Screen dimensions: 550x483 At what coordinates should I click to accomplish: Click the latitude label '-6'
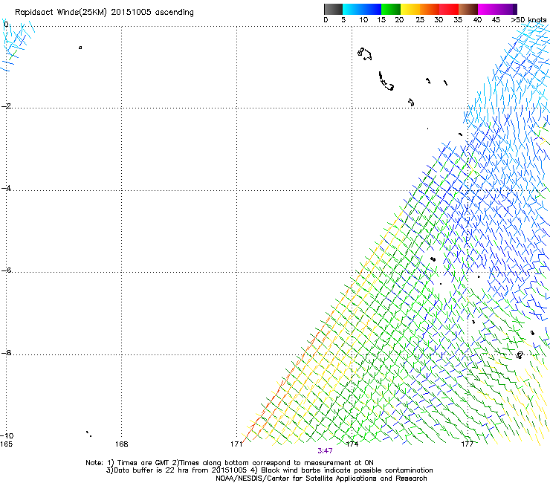point(6,270)
